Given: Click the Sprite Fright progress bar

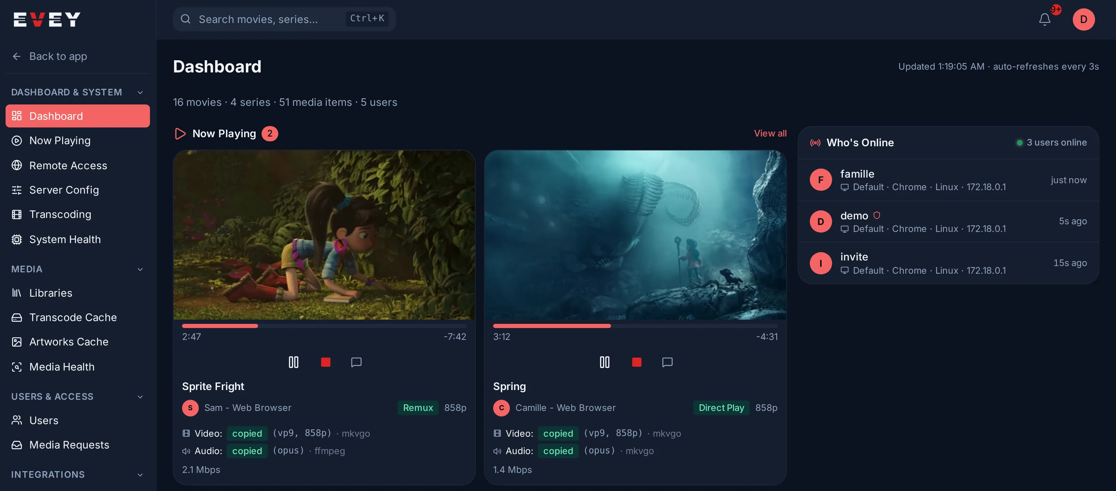Looking at the screenshot, I should (324, 326).
